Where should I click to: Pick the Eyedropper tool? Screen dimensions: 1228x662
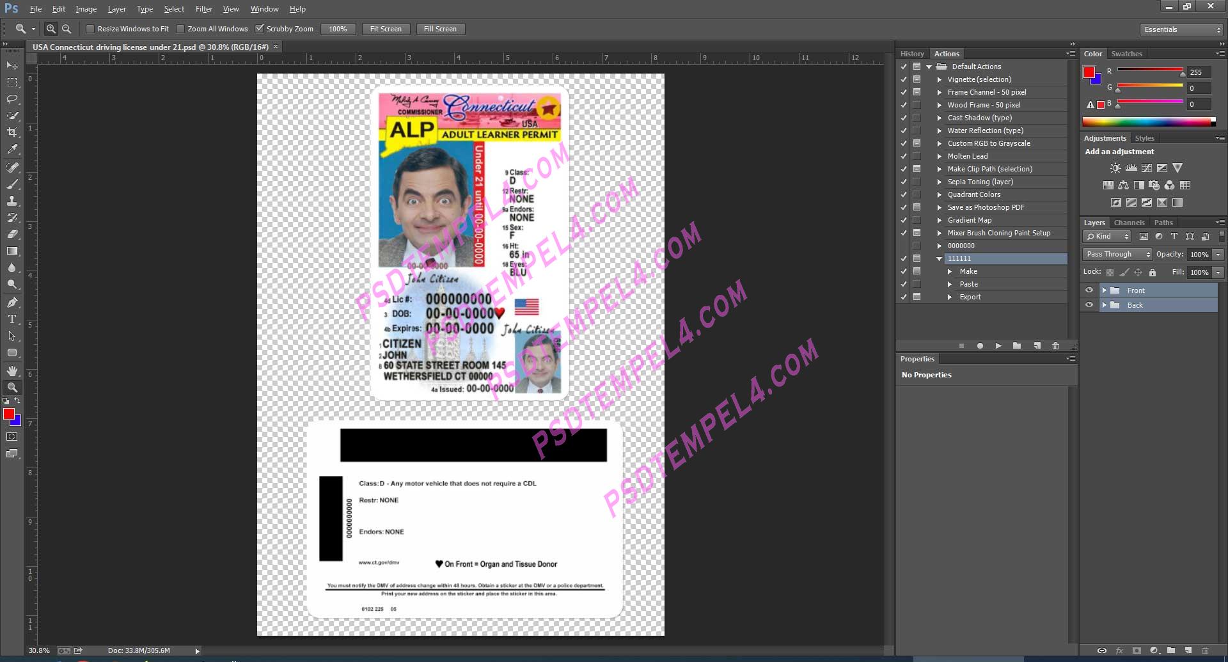(x=12, y=149)
